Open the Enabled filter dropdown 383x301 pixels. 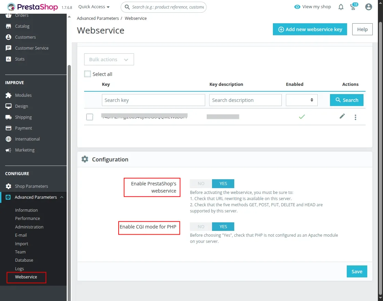[x=301, y=100]
